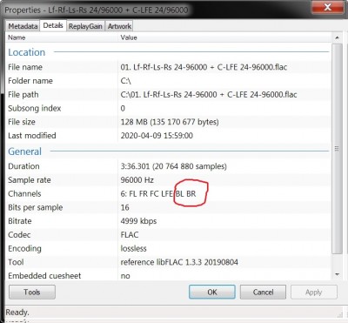Open the Tools button menu
348x323 pixels.
(32, 292)
